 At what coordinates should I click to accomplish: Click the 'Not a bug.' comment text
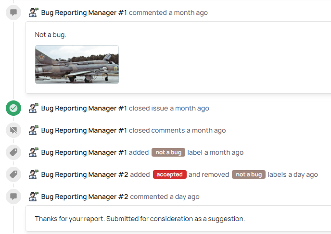click(x=51, y=35)
